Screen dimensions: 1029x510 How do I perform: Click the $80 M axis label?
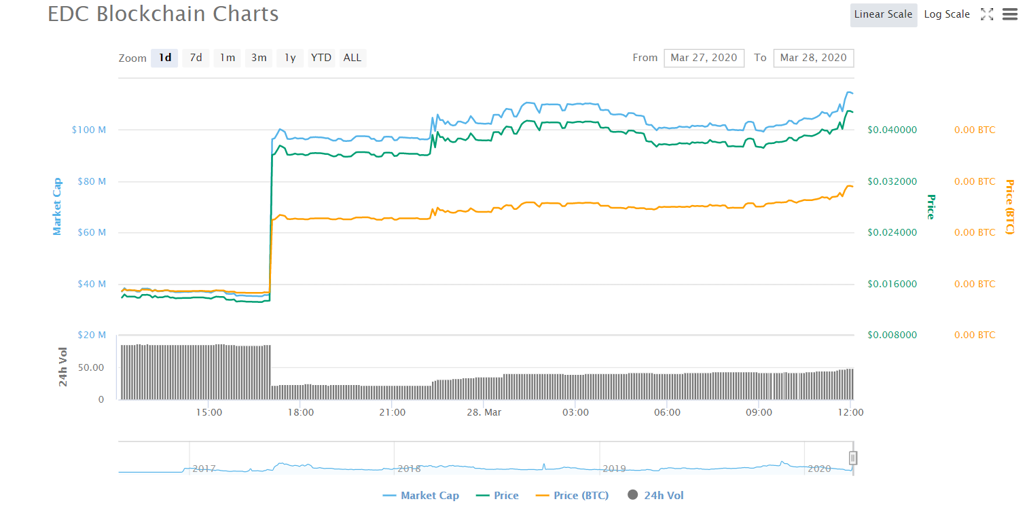pos(92,181)
